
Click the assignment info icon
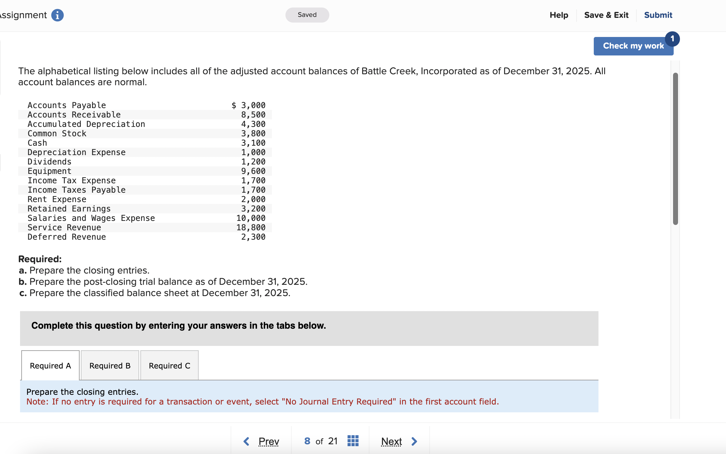point(58,15)
